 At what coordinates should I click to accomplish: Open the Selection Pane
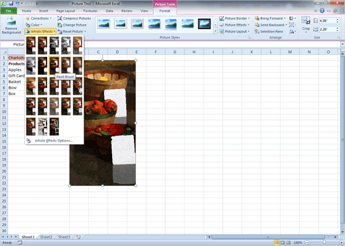pyautogui.click(x=269, y=32)
